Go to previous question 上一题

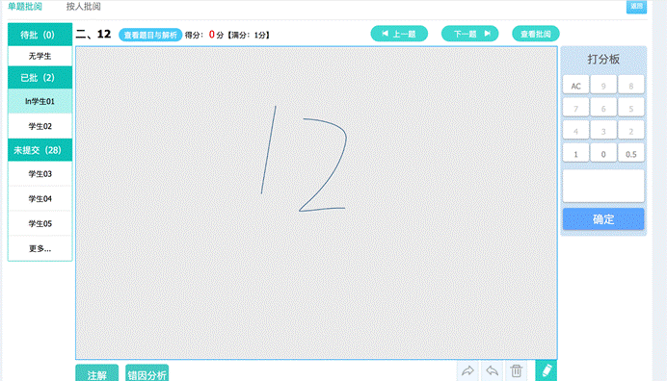coord(399,34)
